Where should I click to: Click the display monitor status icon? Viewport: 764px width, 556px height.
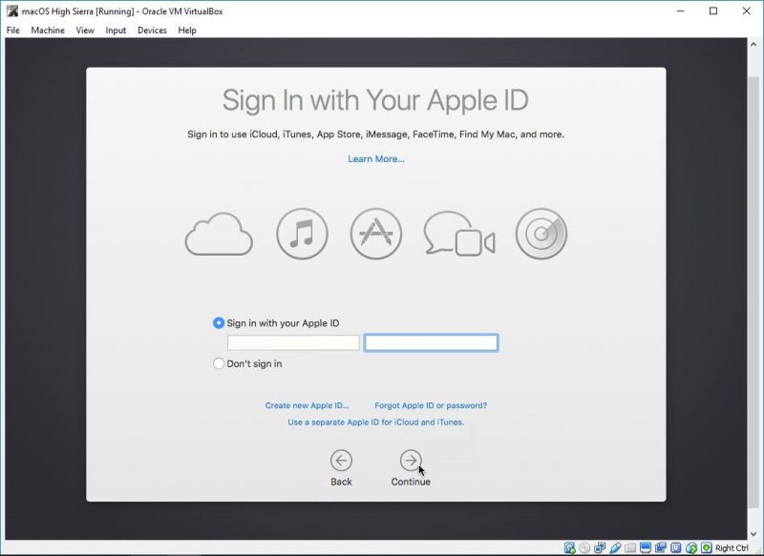click(x=646, y=548)
